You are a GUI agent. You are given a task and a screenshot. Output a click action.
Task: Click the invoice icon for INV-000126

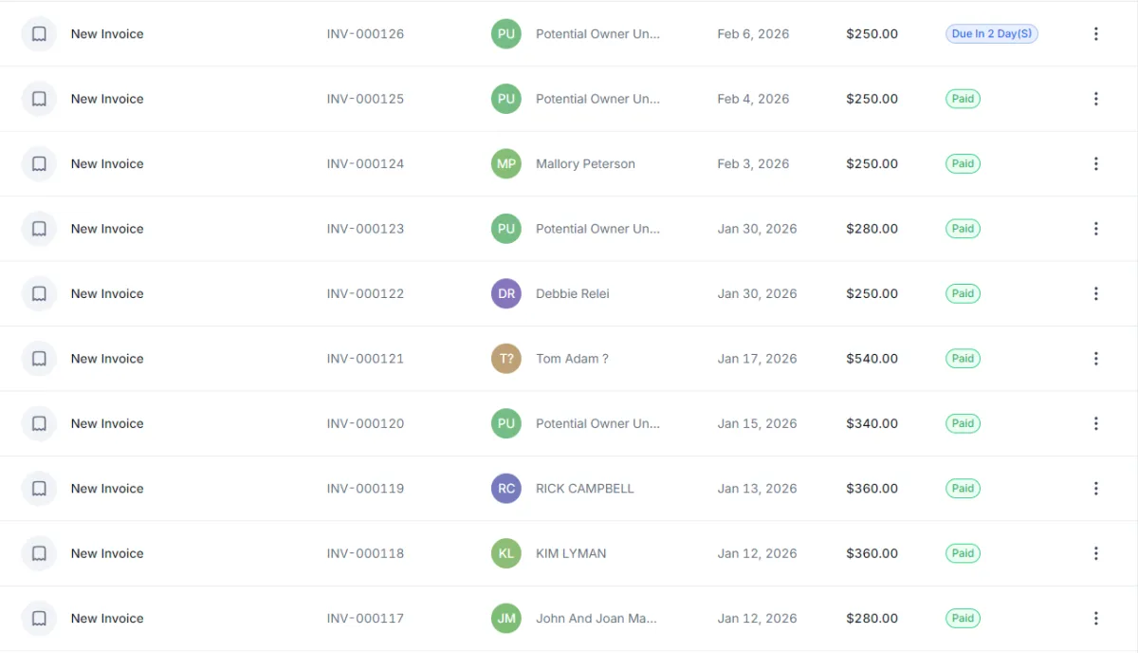pos(39,34)
